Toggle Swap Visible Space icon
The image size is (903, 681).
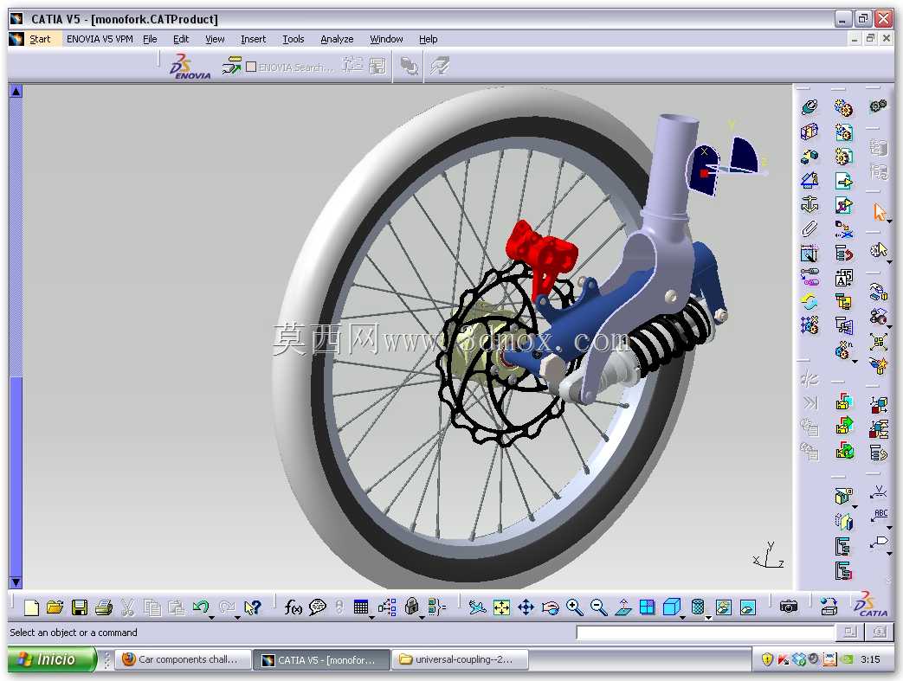(x=747, y=607)
